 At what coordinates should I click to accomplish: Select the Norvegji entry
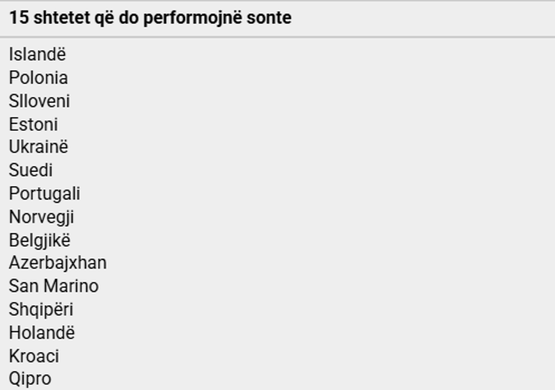(41, 217)
